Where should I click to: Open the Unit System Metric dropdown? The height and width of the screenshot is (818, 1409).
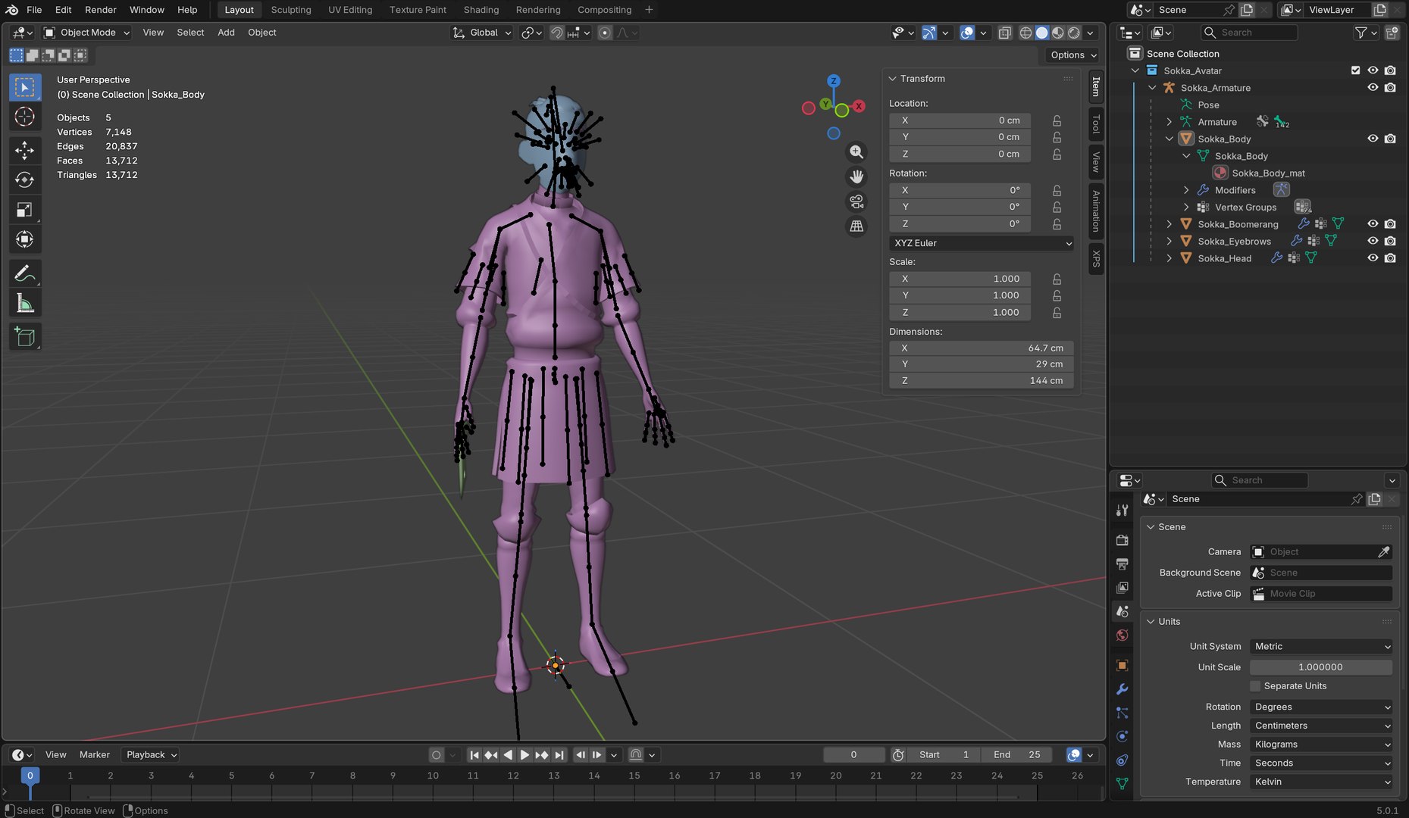pyautogui.click(x=1321, y=646)
